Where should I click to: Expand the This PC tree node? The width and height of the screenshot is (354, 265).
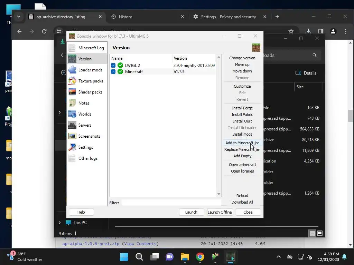coord(59,223)
